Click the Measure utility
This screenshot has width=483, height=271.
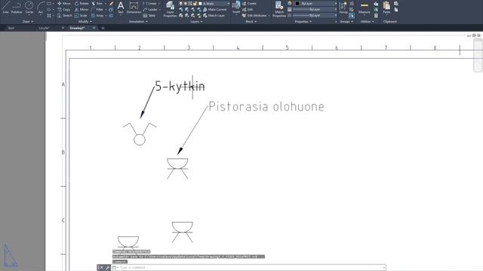point(365,8)
